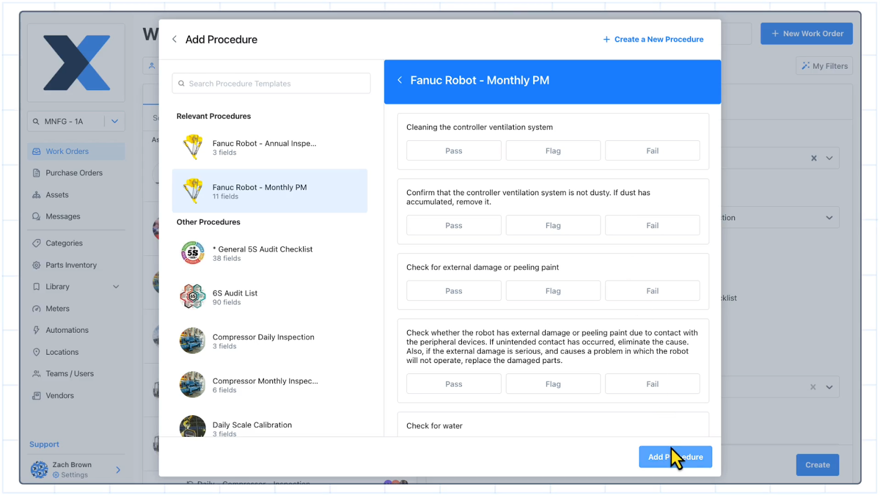Click the Teams / Users people icon
The width and height of the screenshot is (880, 495).
click(36, 373)
